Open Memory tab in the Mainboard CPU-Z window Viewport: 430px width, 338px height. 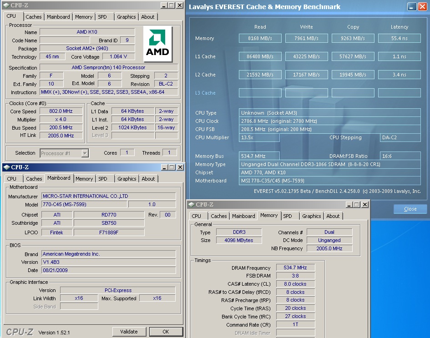84,179
